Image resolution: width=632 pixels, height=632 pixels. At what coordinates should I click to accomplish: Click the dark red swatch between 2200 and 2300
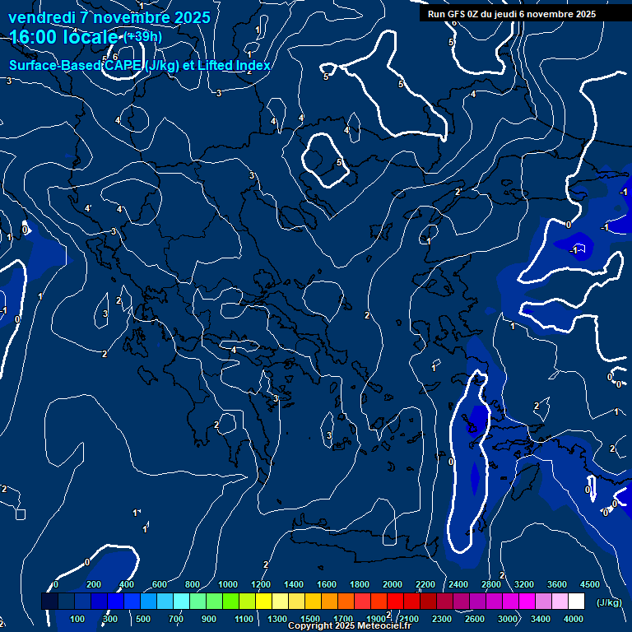click(x=428, y=601)
